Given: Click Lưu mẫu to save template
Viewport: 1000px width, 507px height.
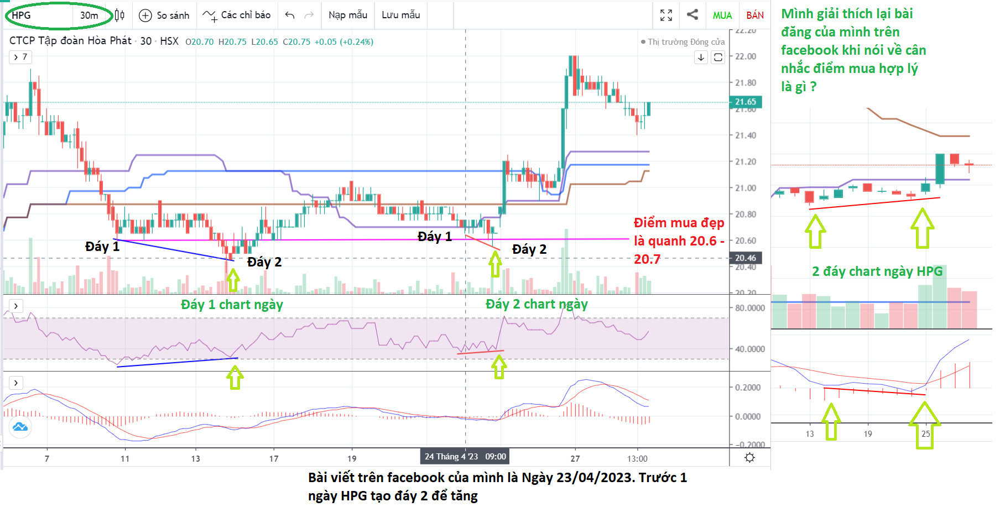Looking at the screenshot, I should (401, 15).
